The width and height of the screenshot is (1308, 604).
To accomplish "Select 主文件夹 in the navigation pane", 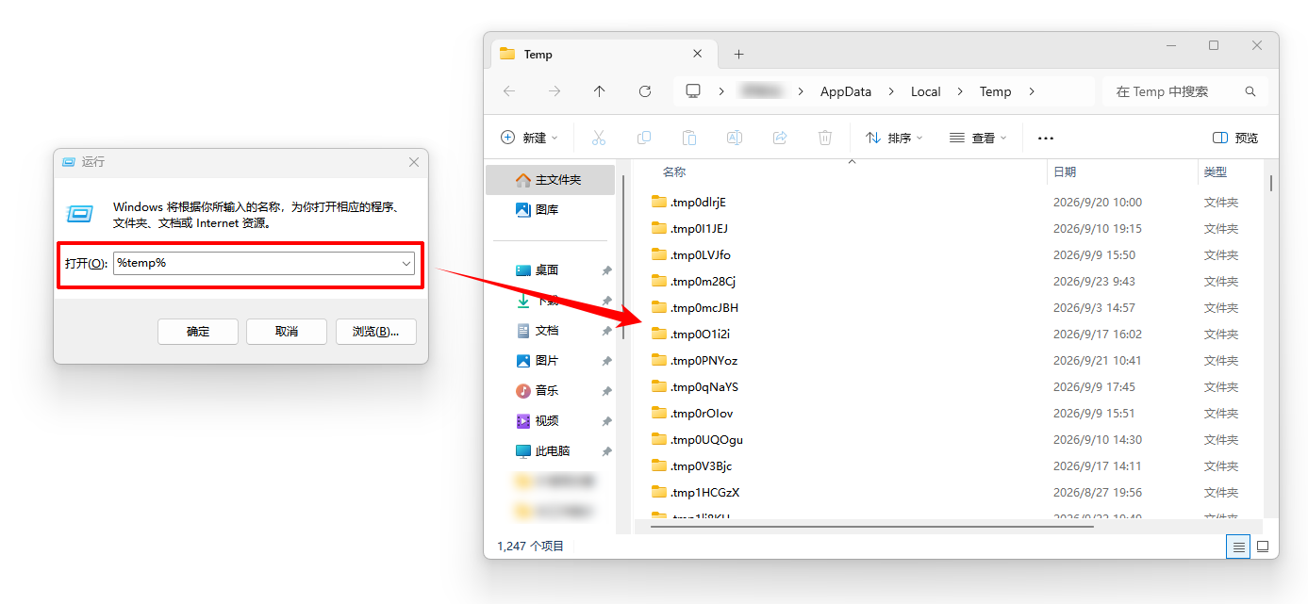I will coord(550,179).
